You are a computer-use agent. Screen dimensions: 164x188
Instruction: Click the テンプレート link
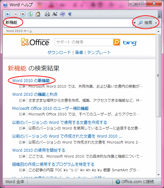pos(99,53)
